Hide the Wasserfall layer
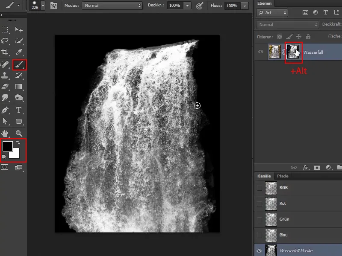The image size is (342, 256). pyautogui.click(x=261, y=52)
